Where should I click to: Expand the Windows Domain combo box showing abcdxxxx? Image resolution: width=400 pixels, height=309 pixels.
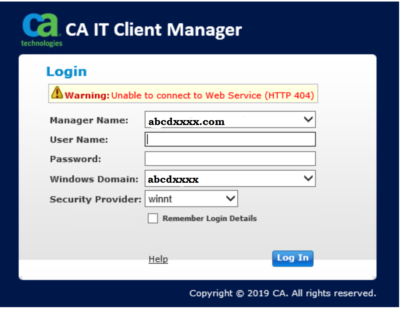(224, 179)
